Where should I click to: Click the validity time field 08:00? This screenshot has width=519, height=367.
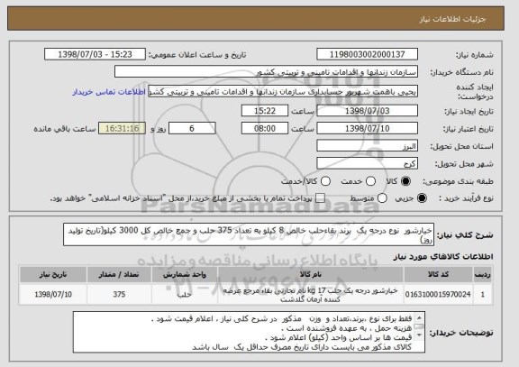pyautogui.click(x=265, y=128)
